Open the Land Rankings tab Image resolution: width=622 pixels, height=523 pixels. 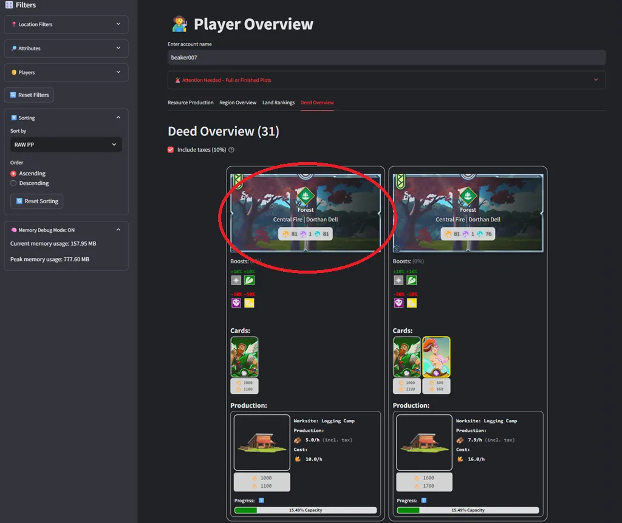pyautogui.click(x=278, y=103)
